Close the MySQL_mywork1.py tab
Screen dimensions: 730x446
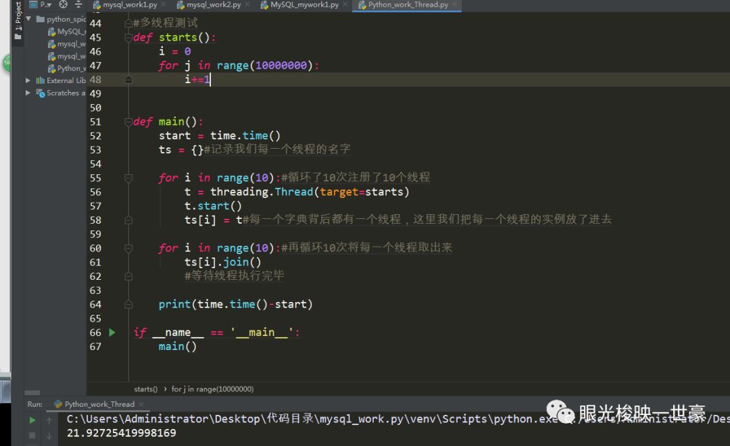[345, 5]
